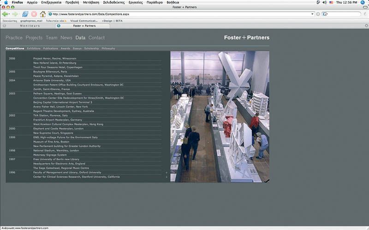Click the menu bar clock Thu 12:56 PM
This screenshot has width=369, height=230.
pyautogui.click(x=346, y=2)
